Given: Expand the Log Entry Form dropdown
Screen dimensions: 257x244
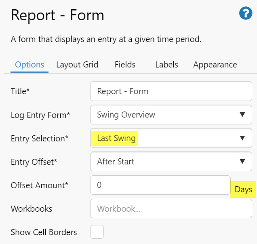Looking at the screenshot, I should pos(171,115).
